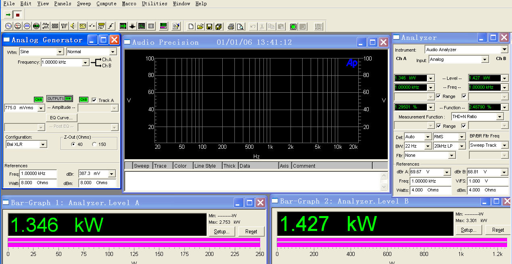Open the Normal waveform type dropdown
The image size is (512, 264).
coord(113,52)
